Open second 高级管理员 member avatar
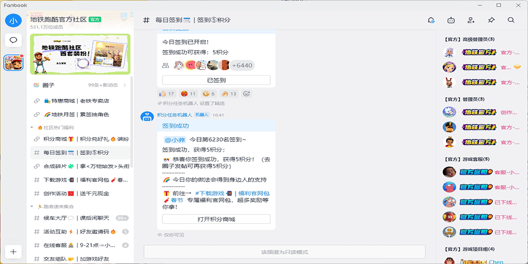528x264 pixels. click(449, 67)
